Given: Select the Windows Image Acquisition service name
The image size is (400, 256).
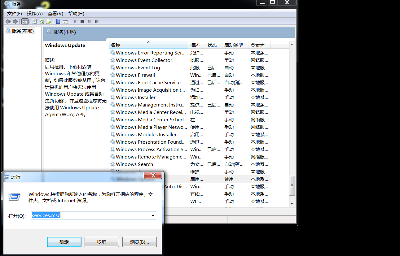Looking at the screenshot, I should (x=150, y=90).
